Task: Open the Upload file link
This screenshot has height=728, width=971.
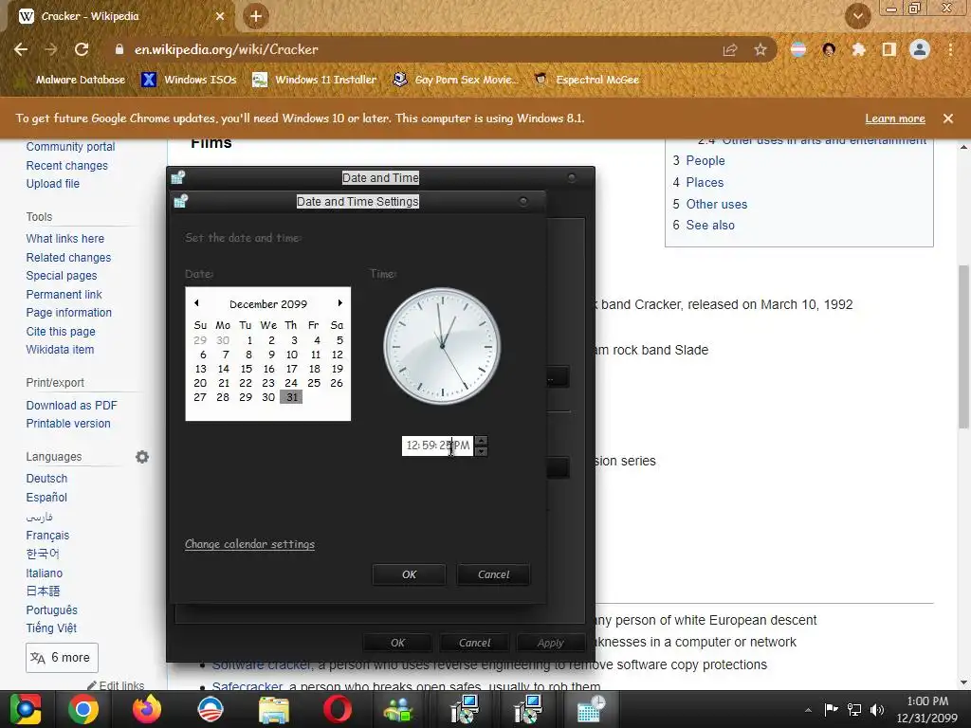Action: [x=53, y=183]
